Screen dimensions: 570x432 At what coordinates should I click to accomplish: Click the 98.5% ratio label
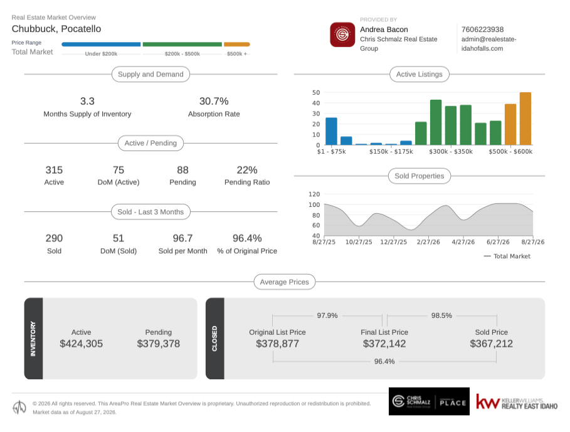click(x=441, y=315)
